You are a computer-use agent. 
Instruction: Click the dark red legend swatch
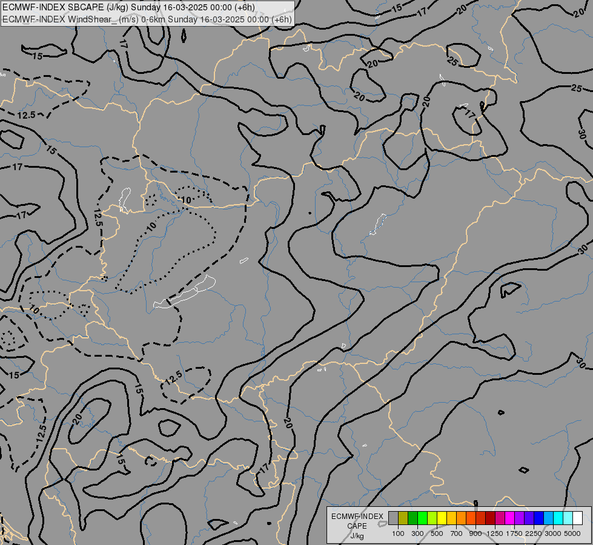[490, 518]
